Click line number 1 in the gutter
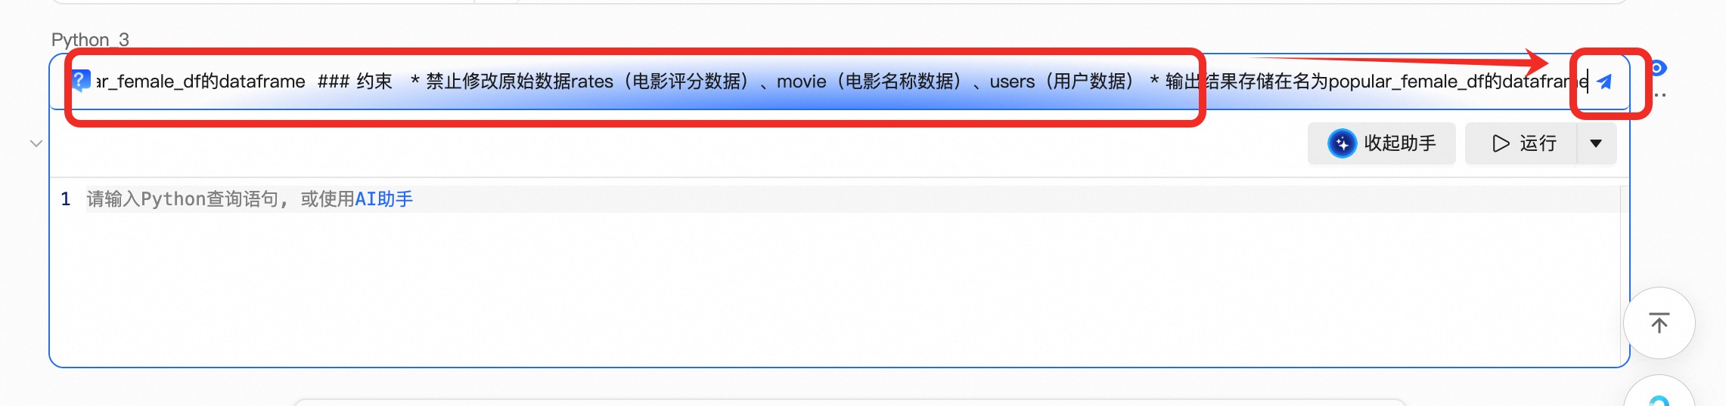Image resolution: width=1726 pixels, height=406 pixels. tap(66, 199)
